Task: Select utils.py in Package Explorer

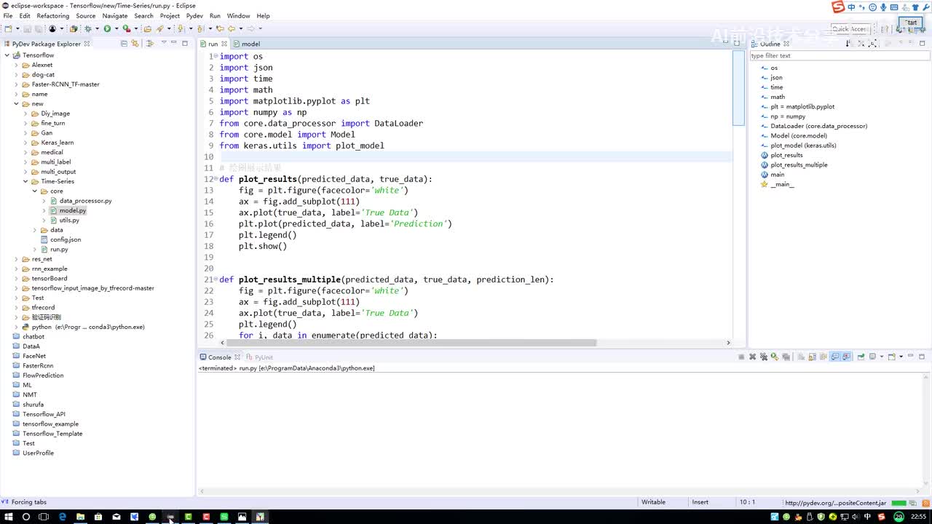Action: pos(69,221)
